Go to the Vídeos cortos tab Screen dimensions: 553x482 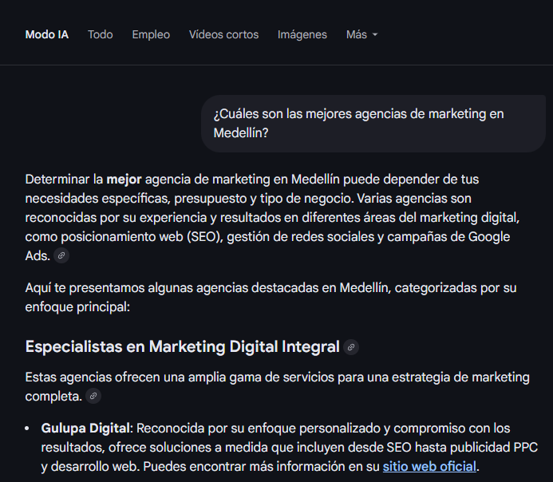click(223, 34)
